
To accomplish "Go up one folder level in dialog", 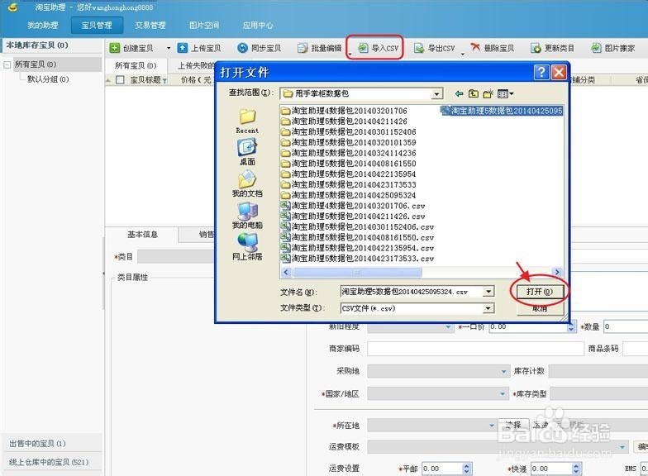I will click(x=473, y=94).
